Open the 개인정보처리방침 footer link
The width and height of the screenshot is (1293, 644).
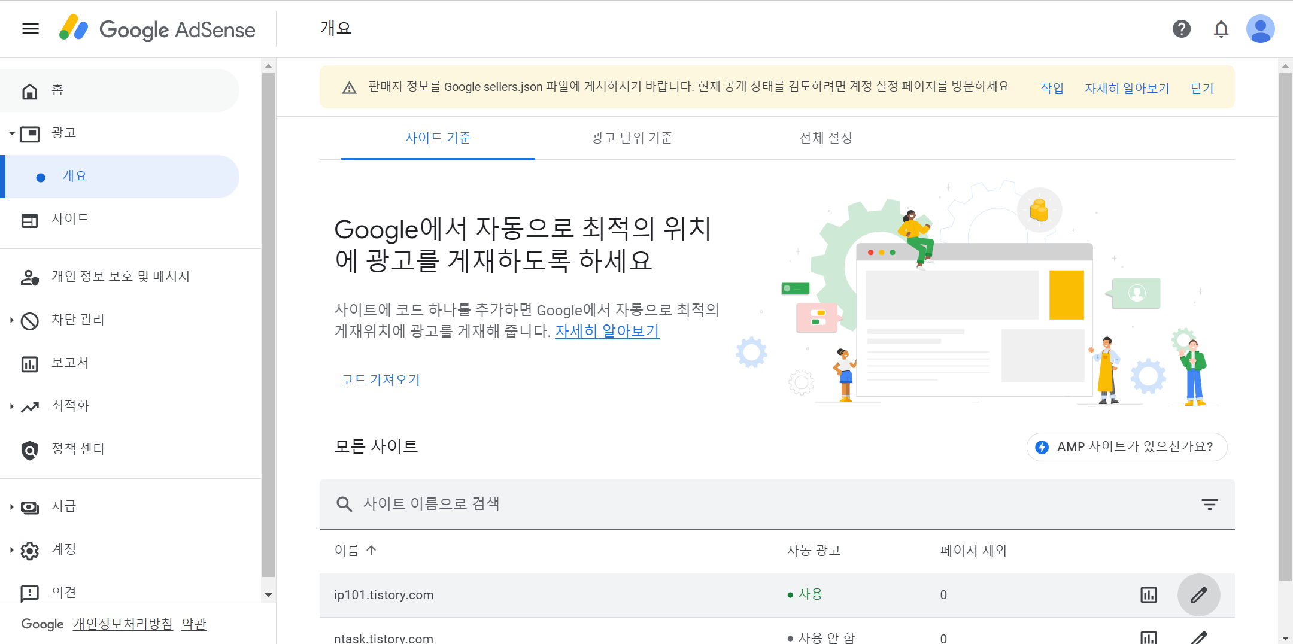pos(123,624)
